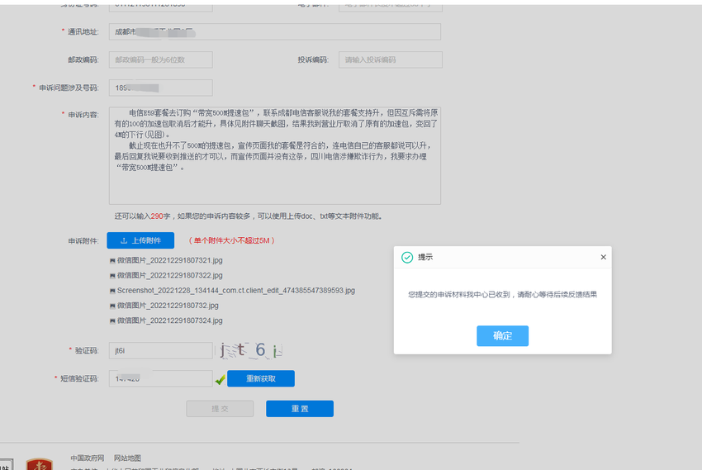Click the 提示 dialog title text
The image size is (702, 470).
425,257
